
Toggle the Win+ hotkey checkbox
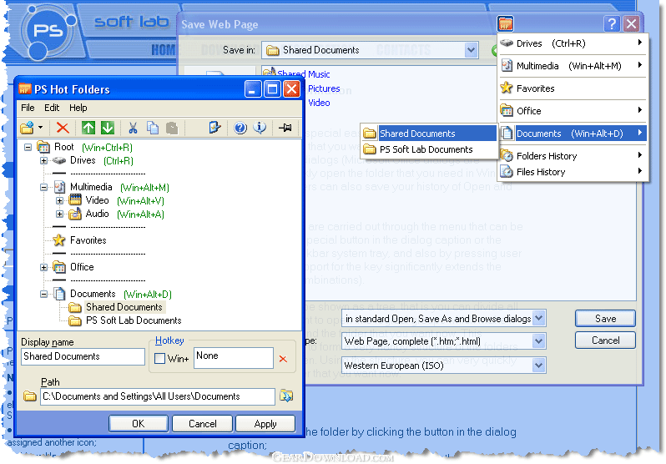(x=159, y=359)
